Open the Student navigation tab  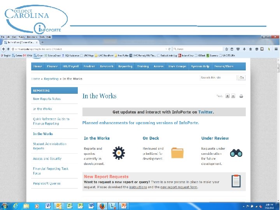click(x=89, y=66)
